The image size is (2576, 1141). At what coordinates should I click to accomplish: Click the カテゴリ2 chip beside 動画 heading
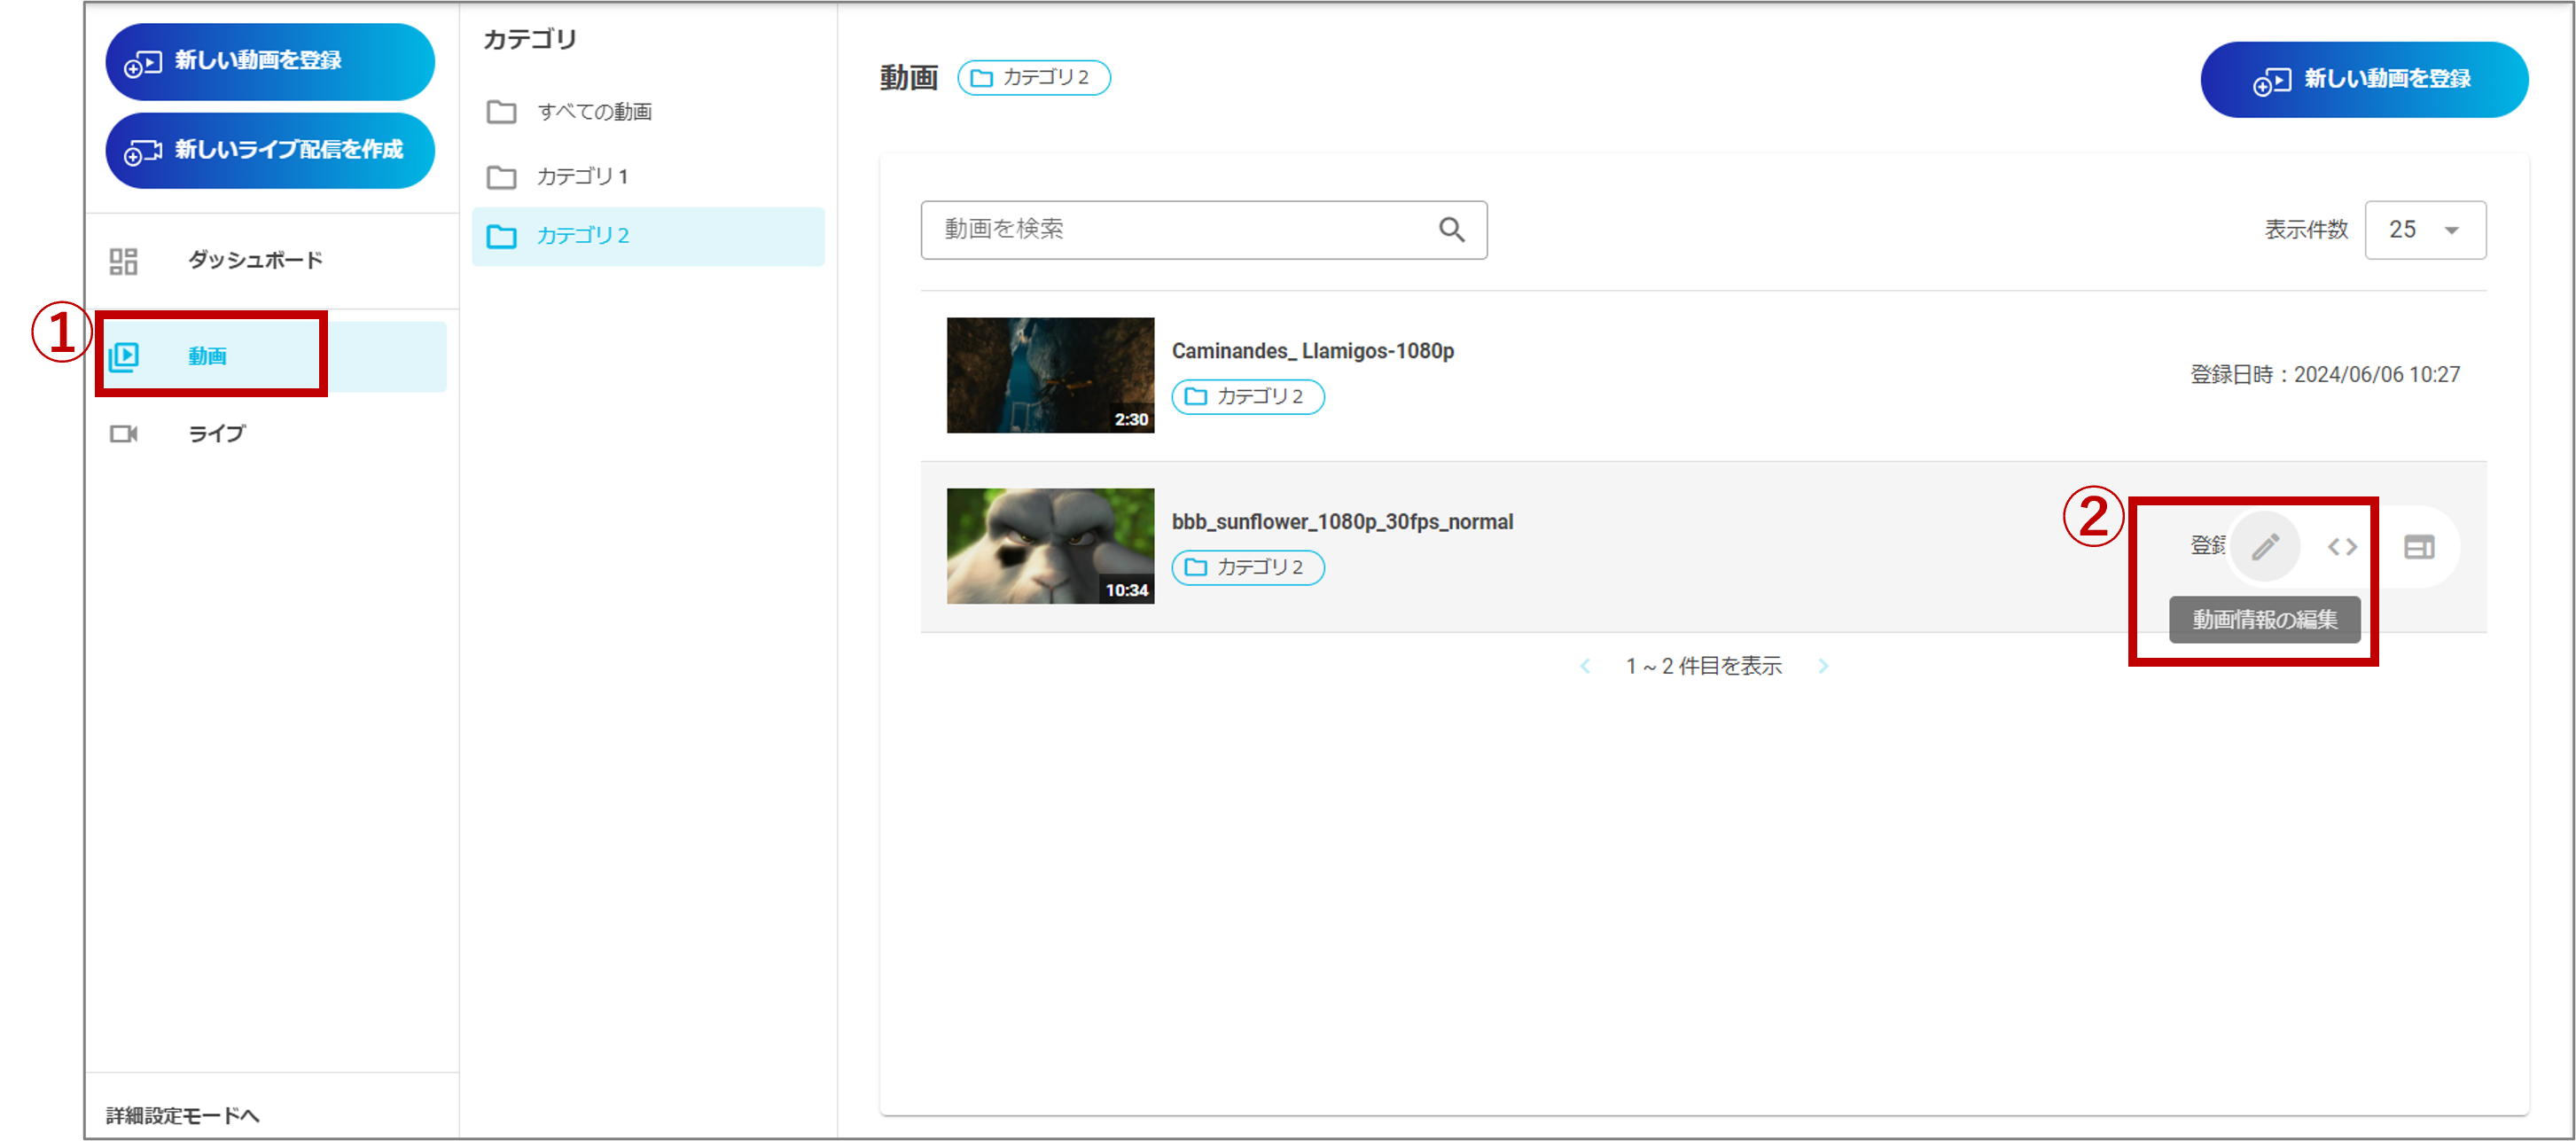click(x=1033, y=78)
